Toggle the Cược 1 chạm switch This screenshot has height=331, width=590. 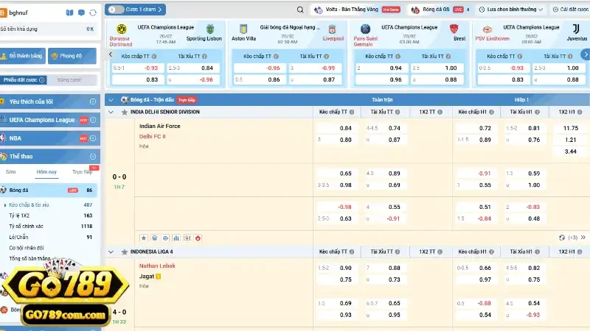[x=114, y=10]
